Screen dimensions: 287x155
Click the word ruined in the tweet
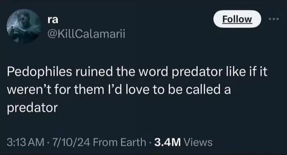94,71
